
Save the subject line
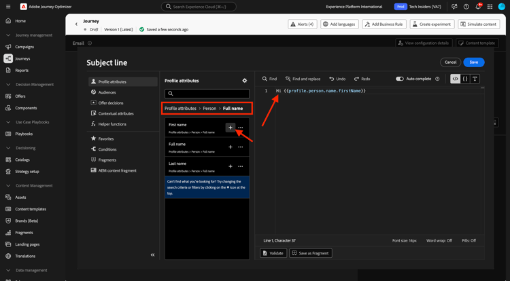(473, 62)
